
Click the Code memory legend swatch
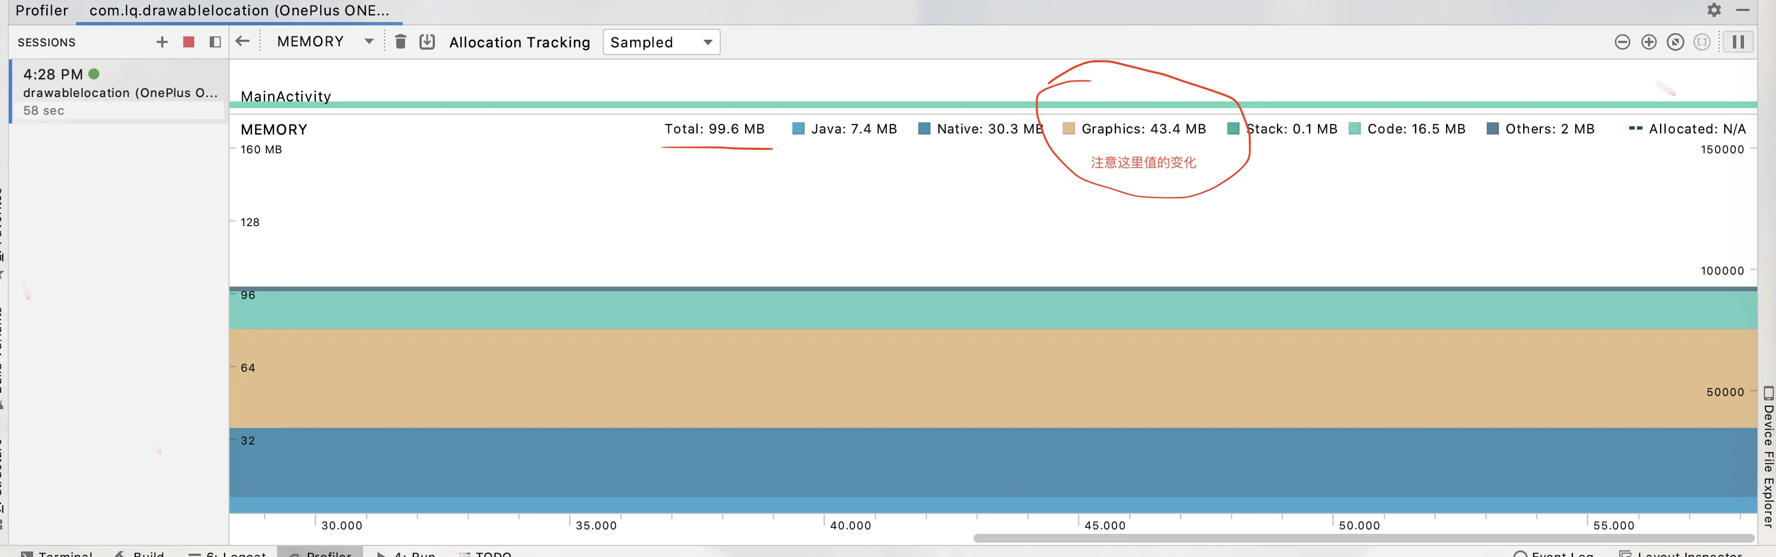point(1355,128)
